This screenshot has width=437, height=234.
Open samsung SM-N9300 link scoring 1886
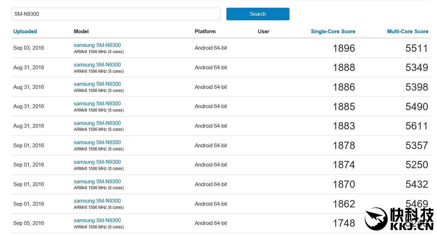(97, 84)
